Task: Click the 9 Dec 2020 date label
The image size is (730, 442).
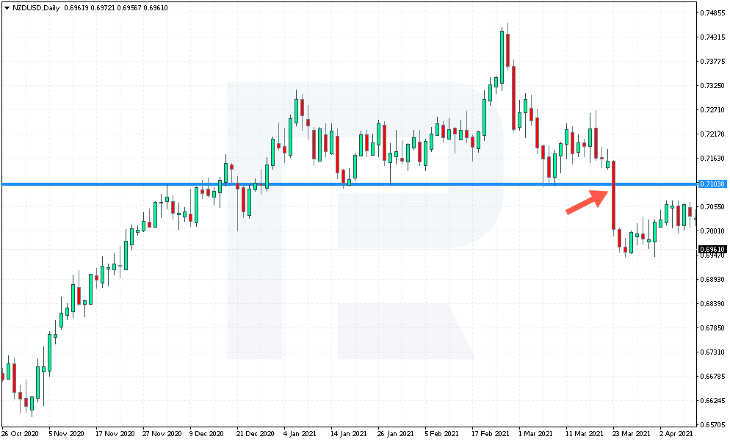Action: pyautogui.click(x=206, y=434)
